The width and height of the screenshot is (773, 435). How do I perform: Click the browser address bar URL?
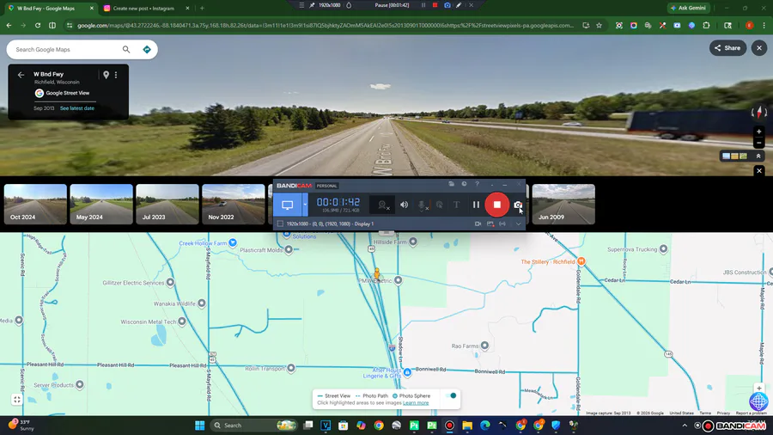click(326, 25)
